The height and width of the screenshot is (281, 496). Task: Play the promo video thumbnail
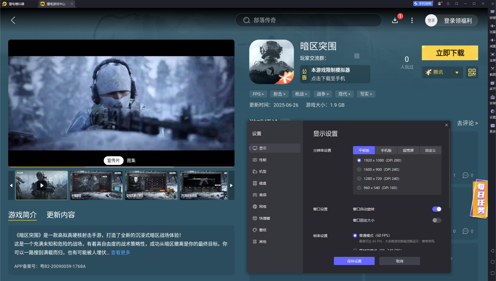tap(41, 185)
